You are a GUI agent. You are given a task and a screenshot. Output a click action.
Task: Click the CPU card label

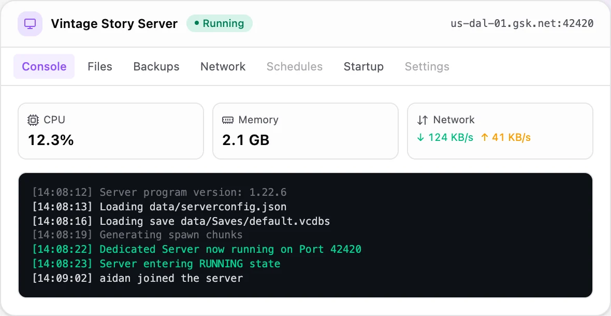[x=54, y=120]
